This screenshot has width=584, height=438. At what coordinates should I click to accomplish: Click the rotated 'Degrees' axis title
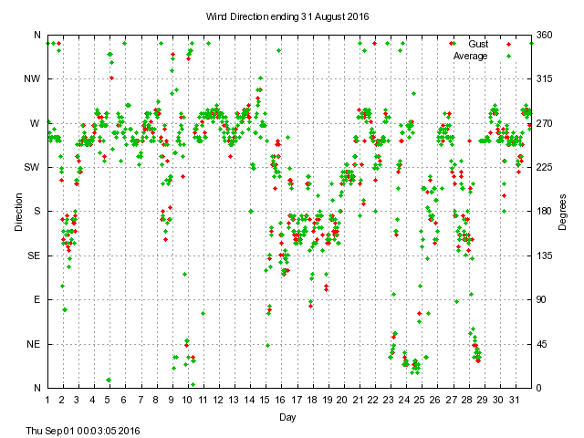pyautogui.click(x=562, y=212)
